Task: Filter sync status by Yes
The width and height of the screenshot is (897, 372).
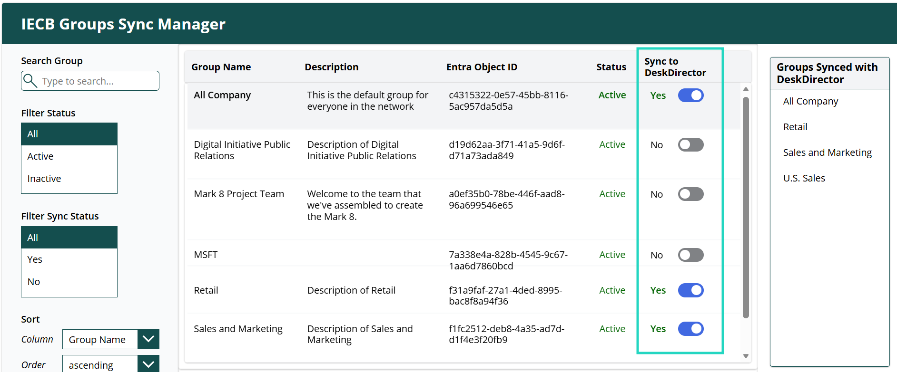Action: pyautogui.click(x=69, y=259)
